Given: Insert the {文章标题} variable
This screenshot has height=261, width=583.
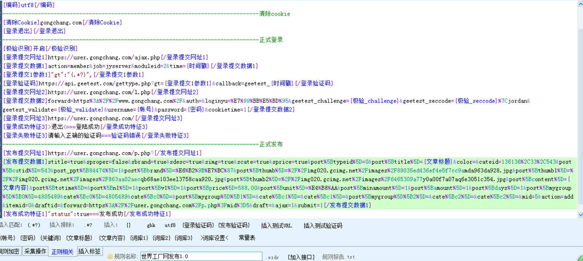Looking at the screenshot, I should click(79, 238).
